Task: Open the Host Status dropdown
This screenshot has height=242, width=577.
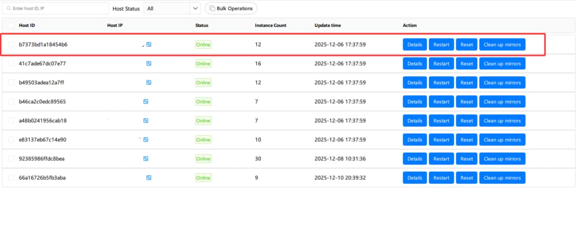Action: (172, 8)
